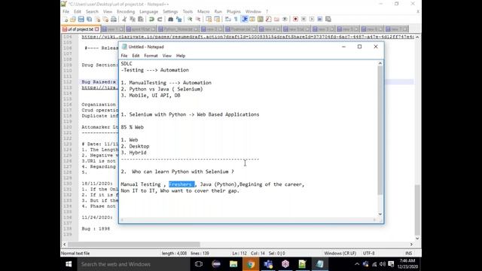Open the Help menu in Untitled Notepad
482x271 pixels.
[x=181, y=56]
